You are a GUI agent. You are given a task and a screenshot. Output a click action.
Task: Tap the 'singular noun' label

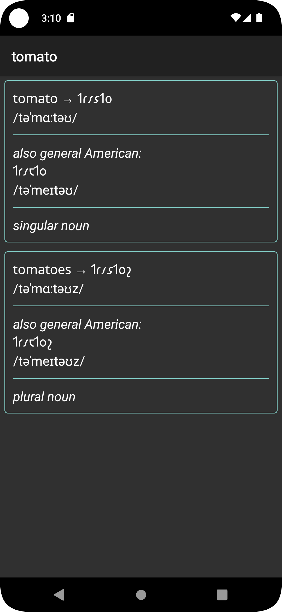[51, 226]
